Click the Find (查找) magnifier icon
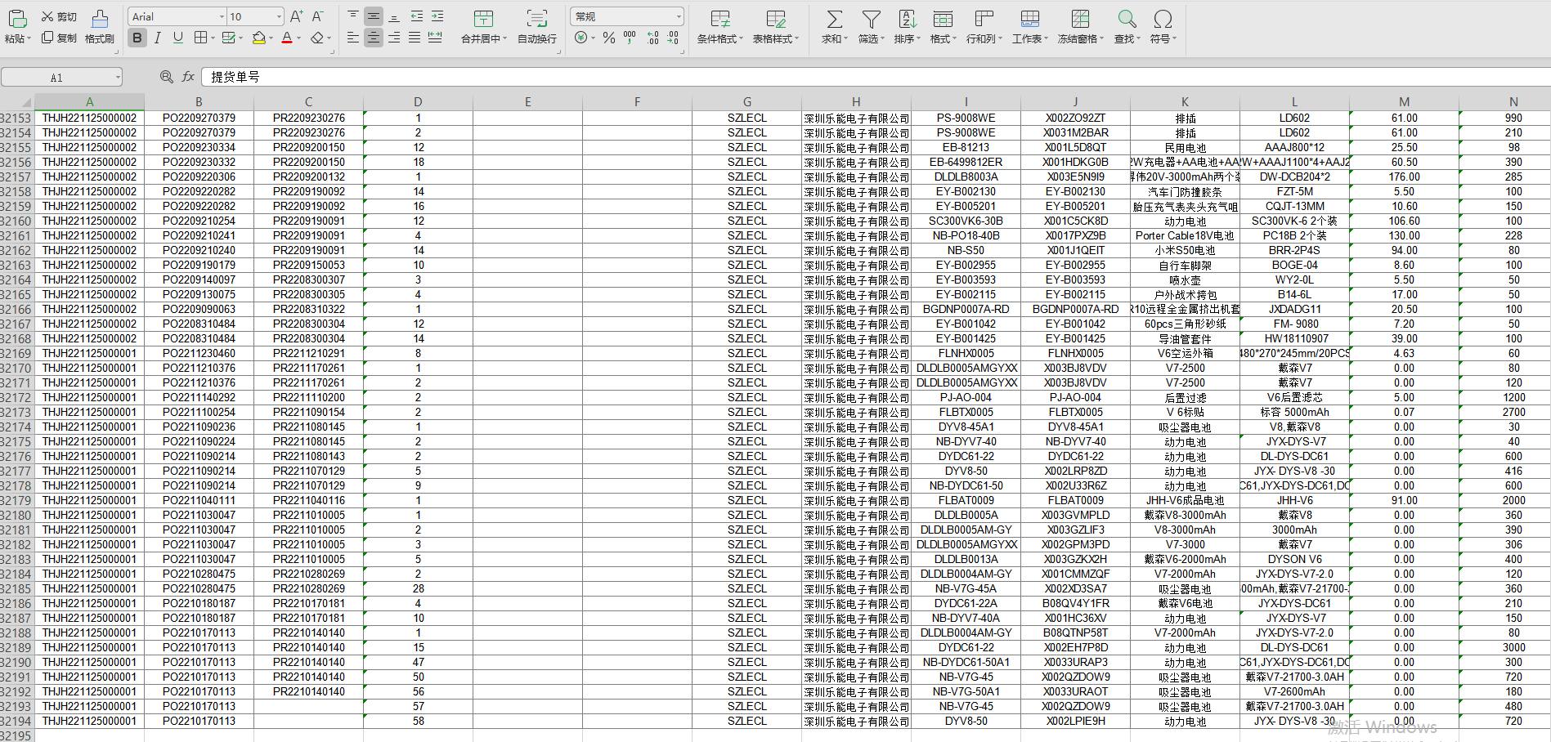Screen dimensions: 1551x742 1127,19
